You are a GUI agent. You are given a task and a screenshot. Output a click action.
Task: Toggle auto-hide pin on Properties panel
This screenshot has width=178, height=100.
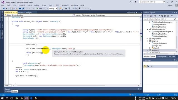point(174,60)
